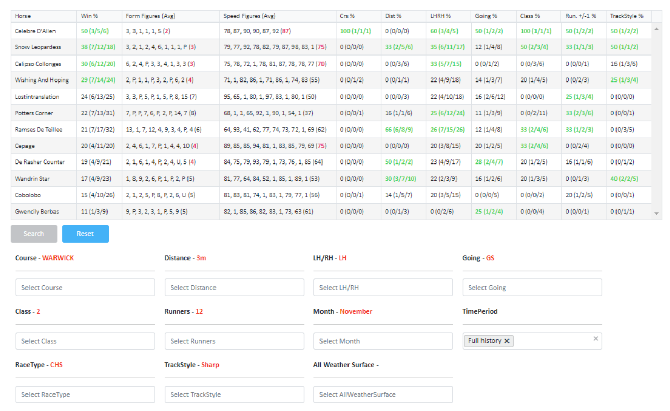Select the Cepage row
This screenshot has height=411, width=670.
click(x=331, y=146)
